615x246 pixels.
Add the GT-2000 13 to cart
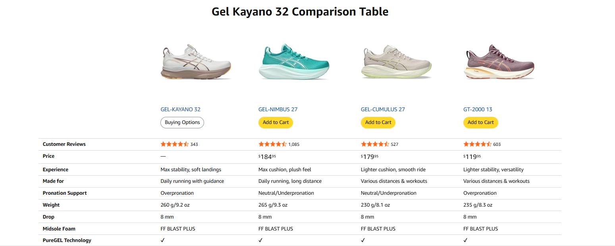[480, 122]
